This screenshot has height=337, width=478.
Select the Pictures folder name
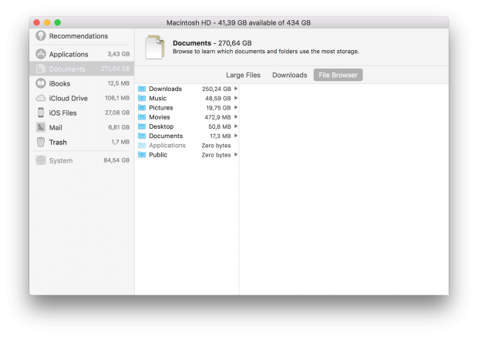pyautogui.click(x=160, y=108)
